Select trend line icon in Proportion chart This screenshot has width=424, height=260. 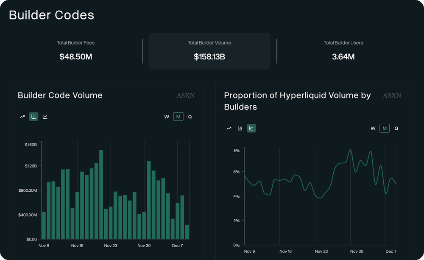[x=229, y=128]
